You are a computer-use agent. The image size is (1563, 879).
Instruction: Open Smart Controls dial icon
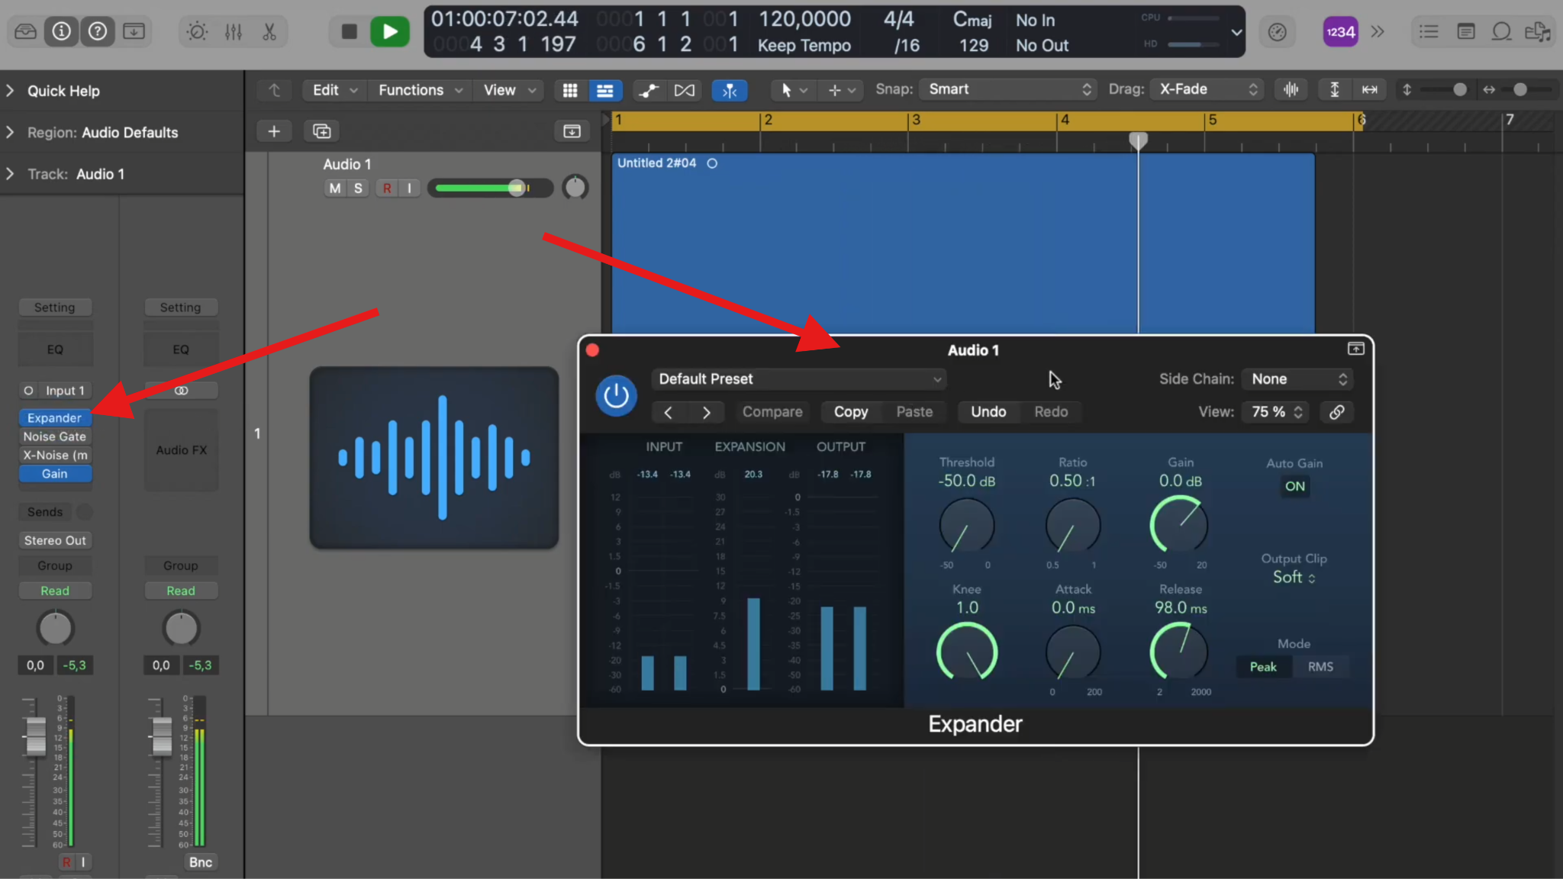pyautogui.click(x=197, y=31)
